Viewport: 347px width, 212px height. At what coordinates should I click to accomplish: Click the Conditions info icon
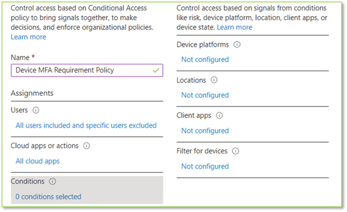(52, 182)
